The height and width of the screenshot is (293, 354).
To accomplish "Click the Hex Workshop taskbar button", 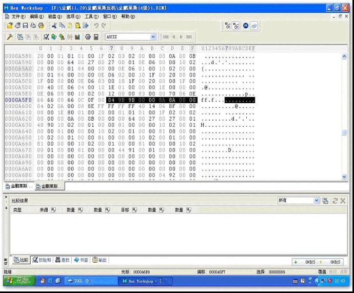I will click(x=145, y=281).
